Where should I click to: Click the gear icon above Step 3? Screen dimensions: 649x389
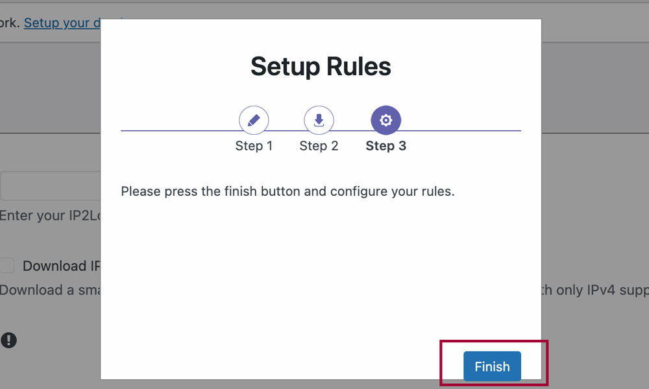point(386,121)
